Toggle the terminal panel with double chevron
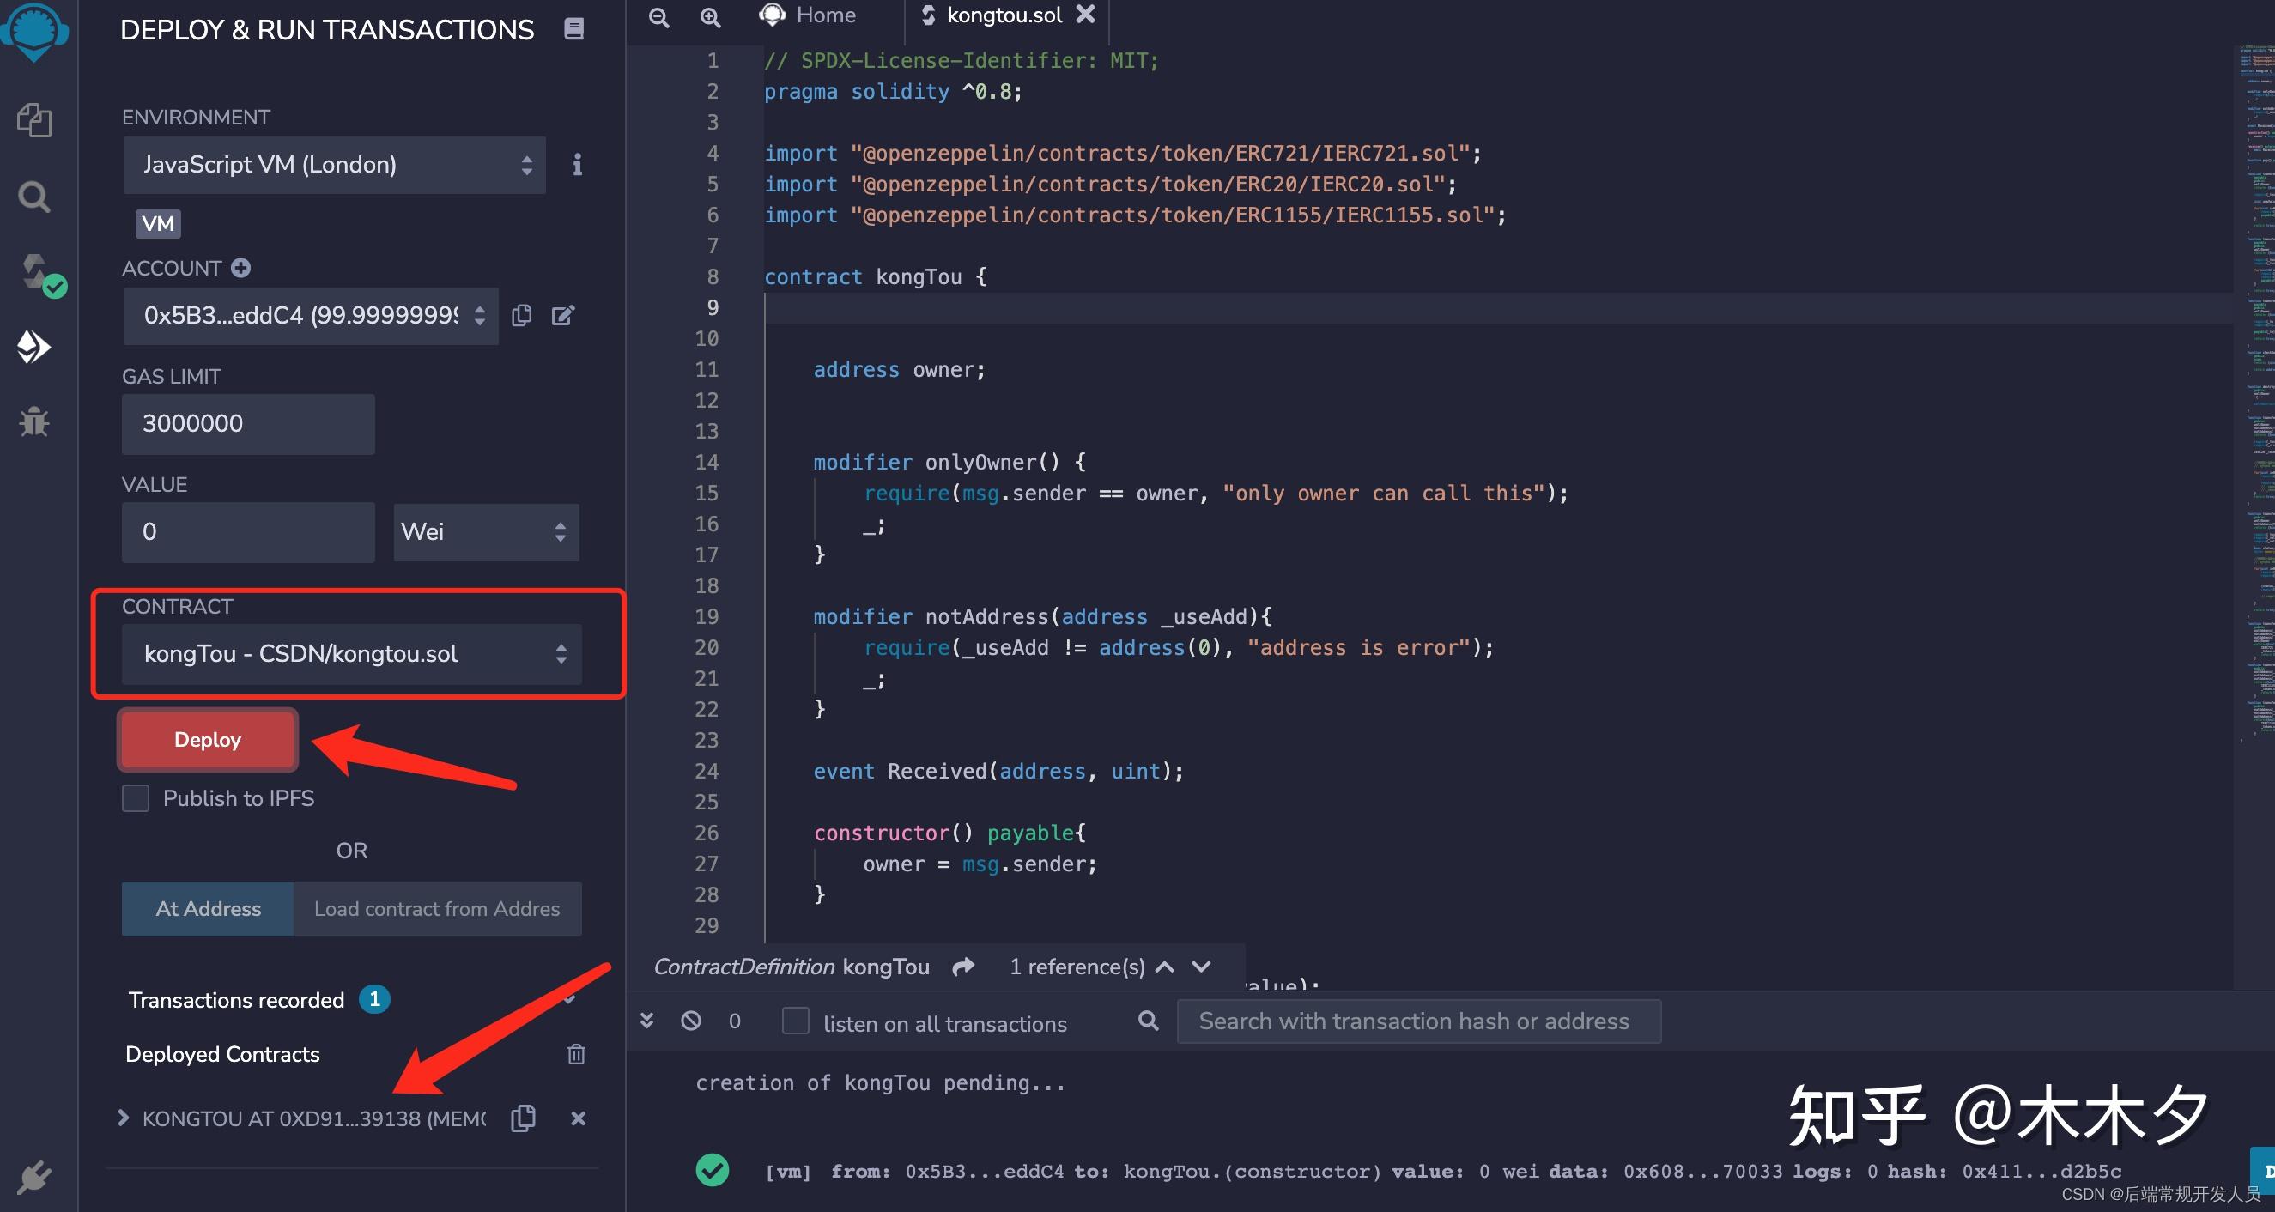This screenshot has height=1212, width=2275. [646, 1021]
